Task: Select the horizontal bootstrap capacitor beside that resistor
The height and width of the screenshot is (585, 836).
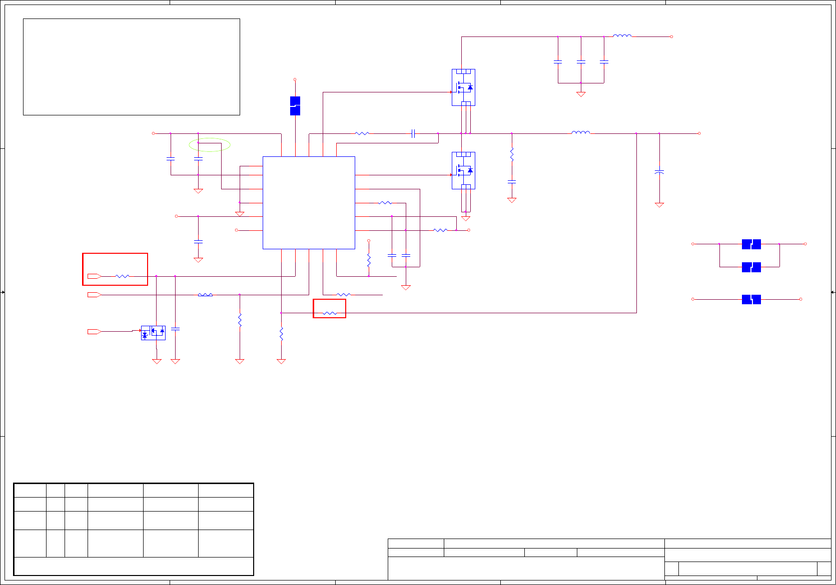Action: tap(413, 133)
